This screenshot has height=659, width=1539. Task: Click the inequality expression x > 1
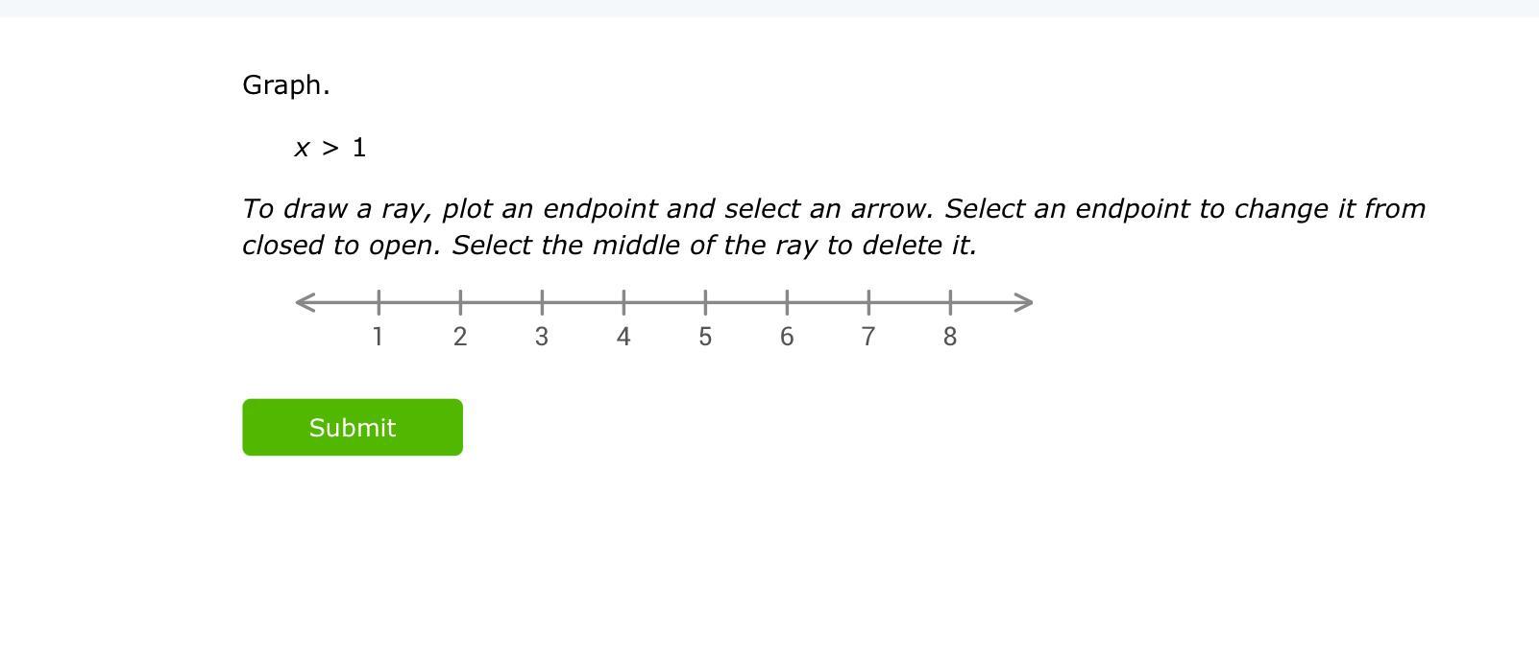click(x=330, y=148)
